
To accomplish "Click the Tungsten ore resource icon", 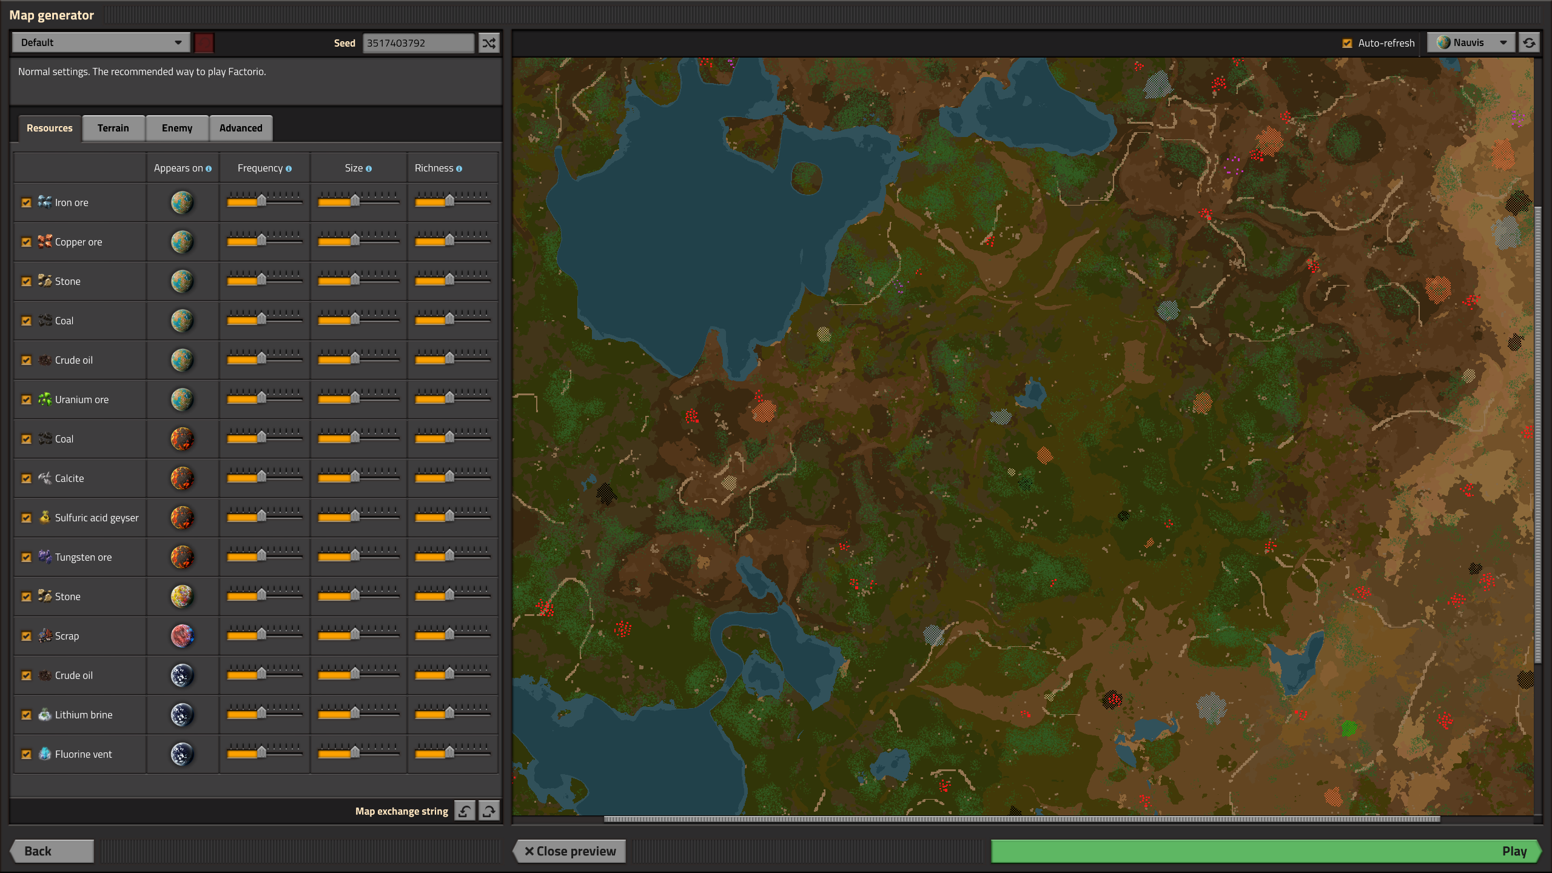I will coord(45,557).
